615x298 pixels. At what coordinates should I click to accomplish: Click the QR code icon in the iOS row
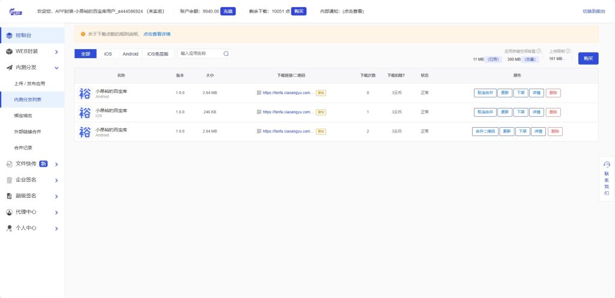(259, 112)
